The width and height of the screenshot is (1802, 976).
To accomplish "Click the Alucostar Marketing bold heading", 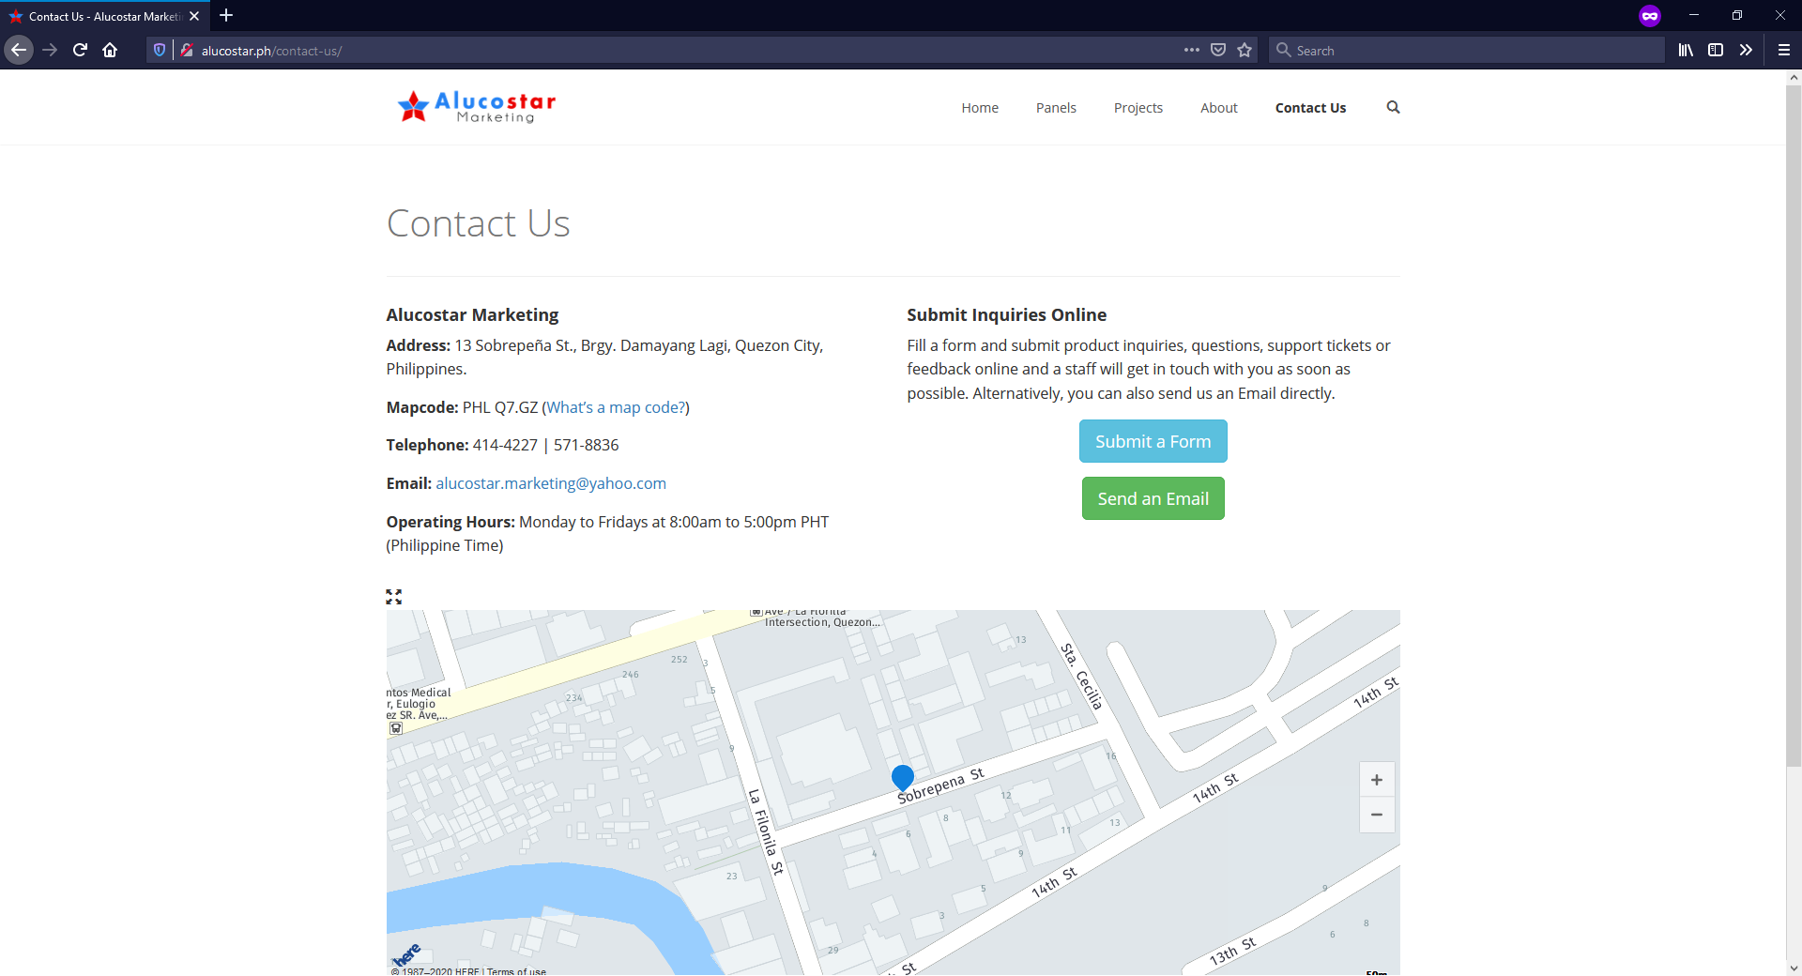I will click(472, 315).
